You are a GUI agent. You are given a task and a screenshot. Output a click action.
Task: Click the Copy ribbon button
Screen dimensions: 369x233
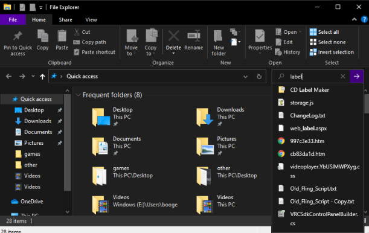pos(43,39)
